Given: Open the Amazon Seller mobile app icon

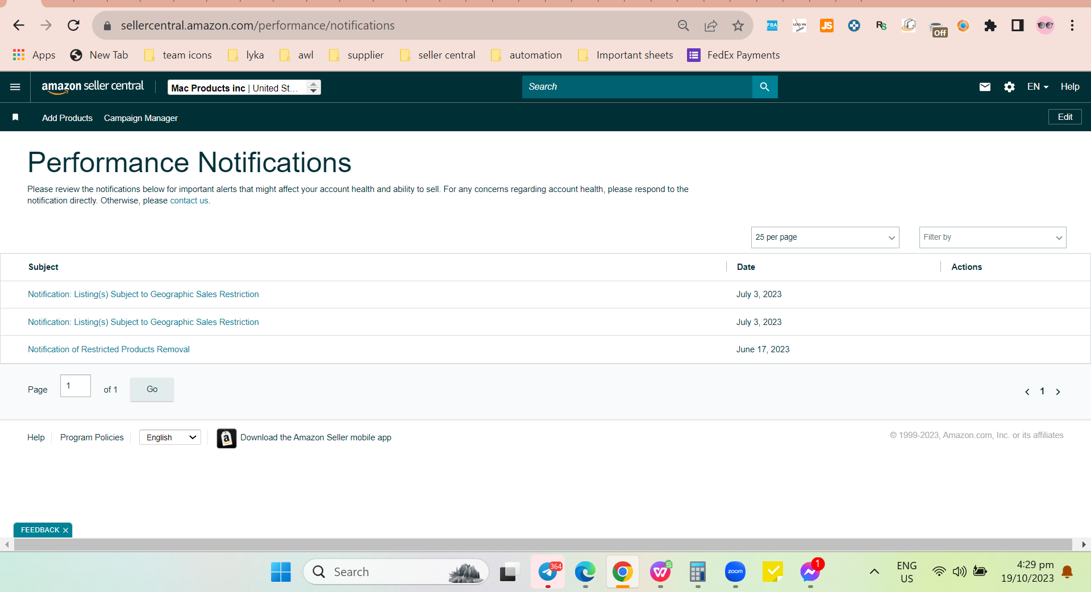Looking at the screenshot, I should pyautogui.click(x=226, y=438).
